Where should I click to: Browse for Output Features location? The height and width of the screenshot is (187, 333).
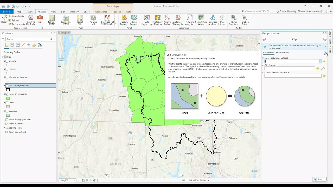[324, 76]
